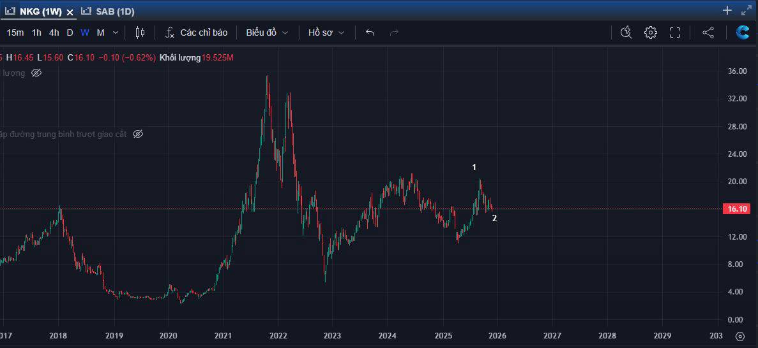Add a new chart tab with plus
The image size is (758, 348).
tap(727, 10)
